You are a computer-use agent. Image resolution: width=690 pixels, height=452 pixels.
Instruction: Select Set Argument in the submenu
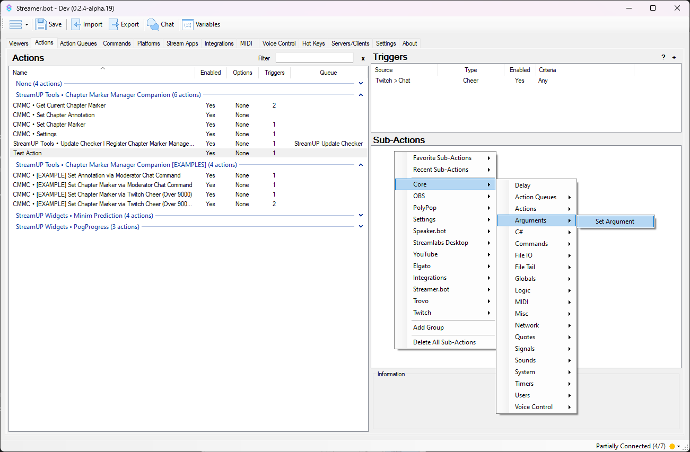pos(616,221)
